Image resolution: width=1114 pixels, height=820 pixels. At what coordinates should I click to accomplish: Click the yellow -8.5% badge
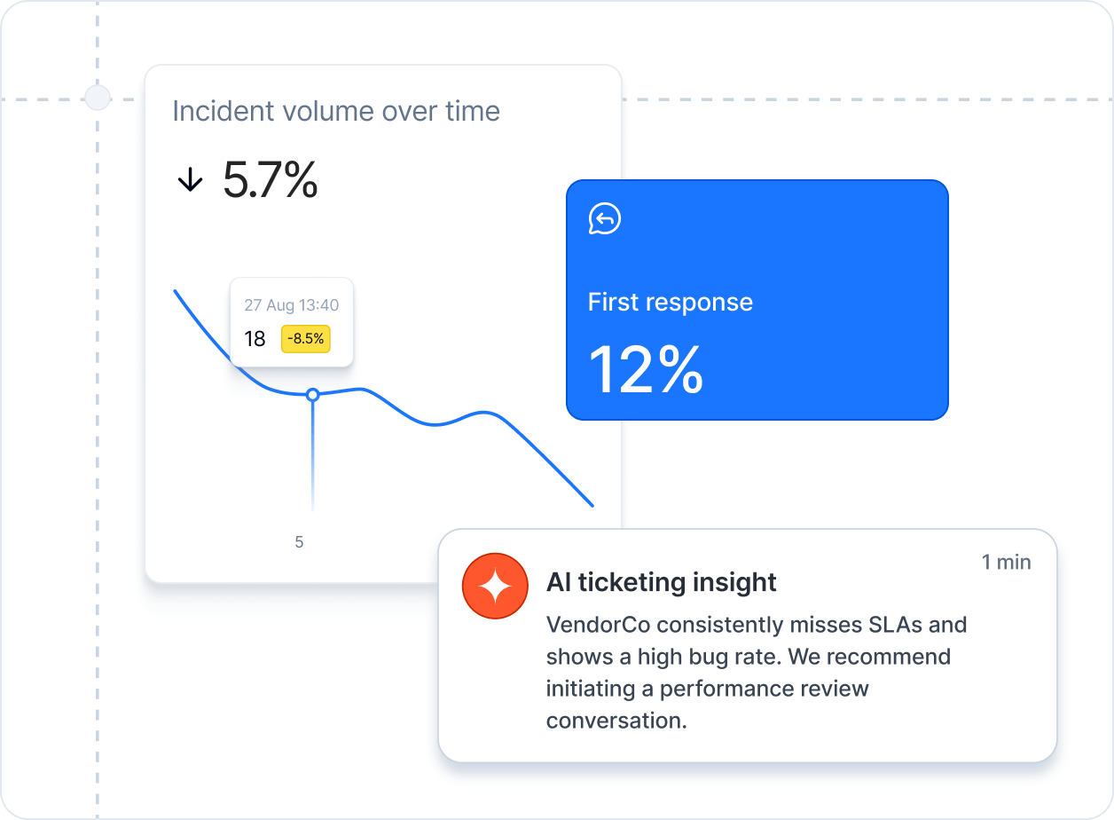(306, 338)
